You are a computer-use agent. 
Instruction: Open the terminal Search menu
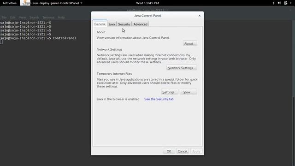(x=34, y=18)
